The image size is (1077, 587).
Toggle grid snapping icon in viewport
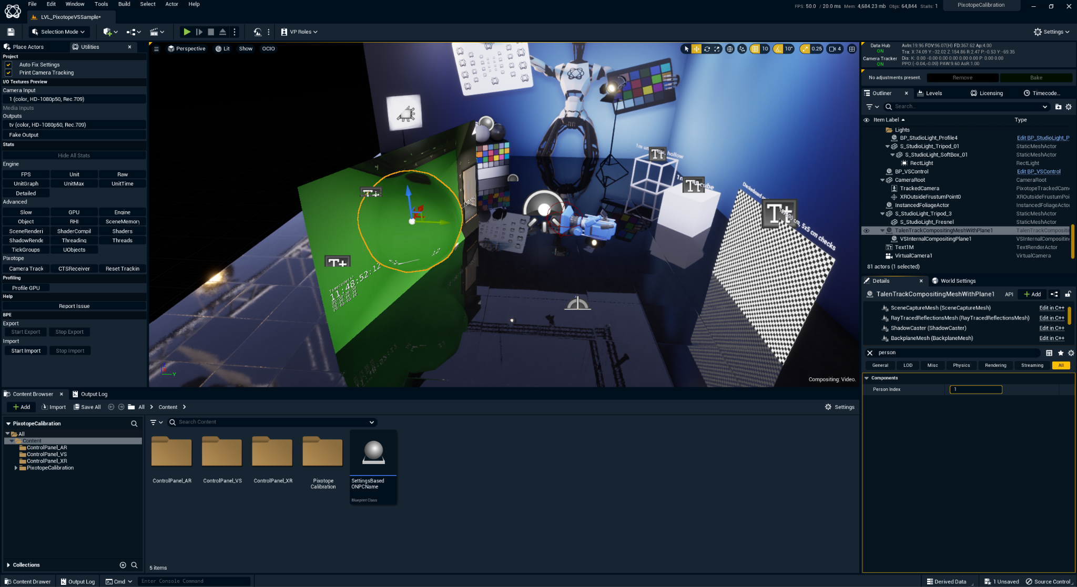(755, 49)
